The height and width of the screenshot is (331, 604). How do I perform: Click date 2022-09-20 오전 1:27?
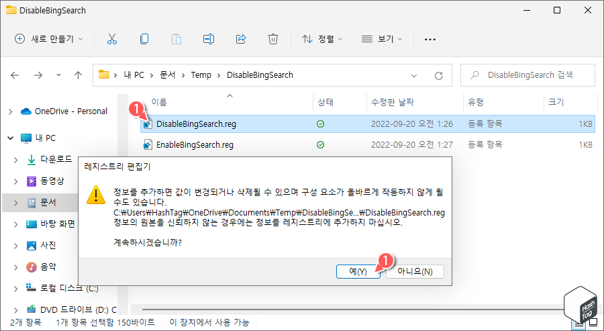pyautogui.click(x=412, y=145)
